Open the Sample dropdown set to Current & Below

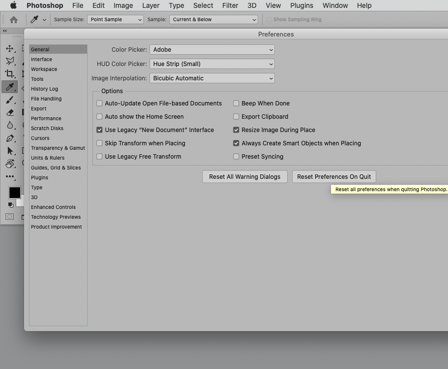pyautogui.click(x=213, y=20)
